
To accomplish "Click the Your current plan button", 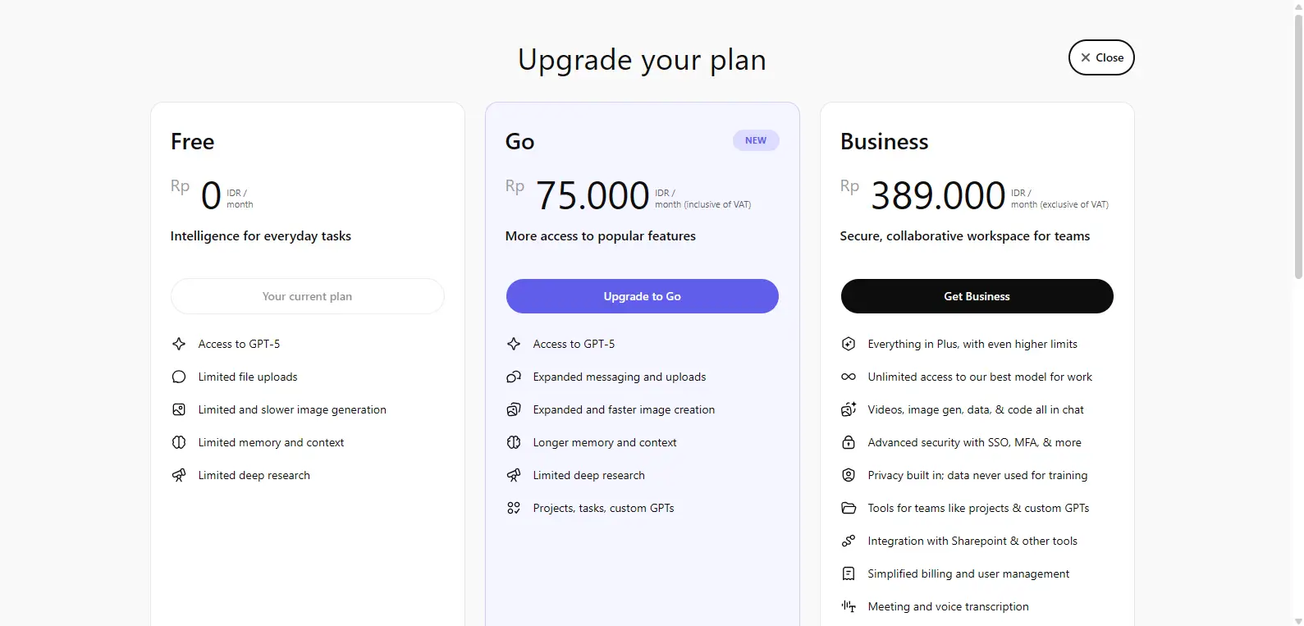I will tap(308, 296).
